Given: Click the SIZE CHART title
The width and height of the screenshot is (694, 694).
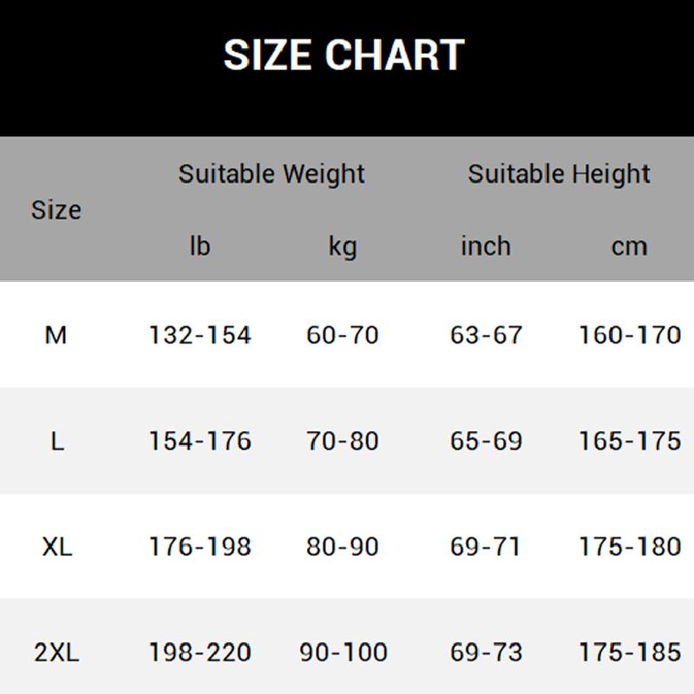Looking at the screenshot, I should [344, 55].
